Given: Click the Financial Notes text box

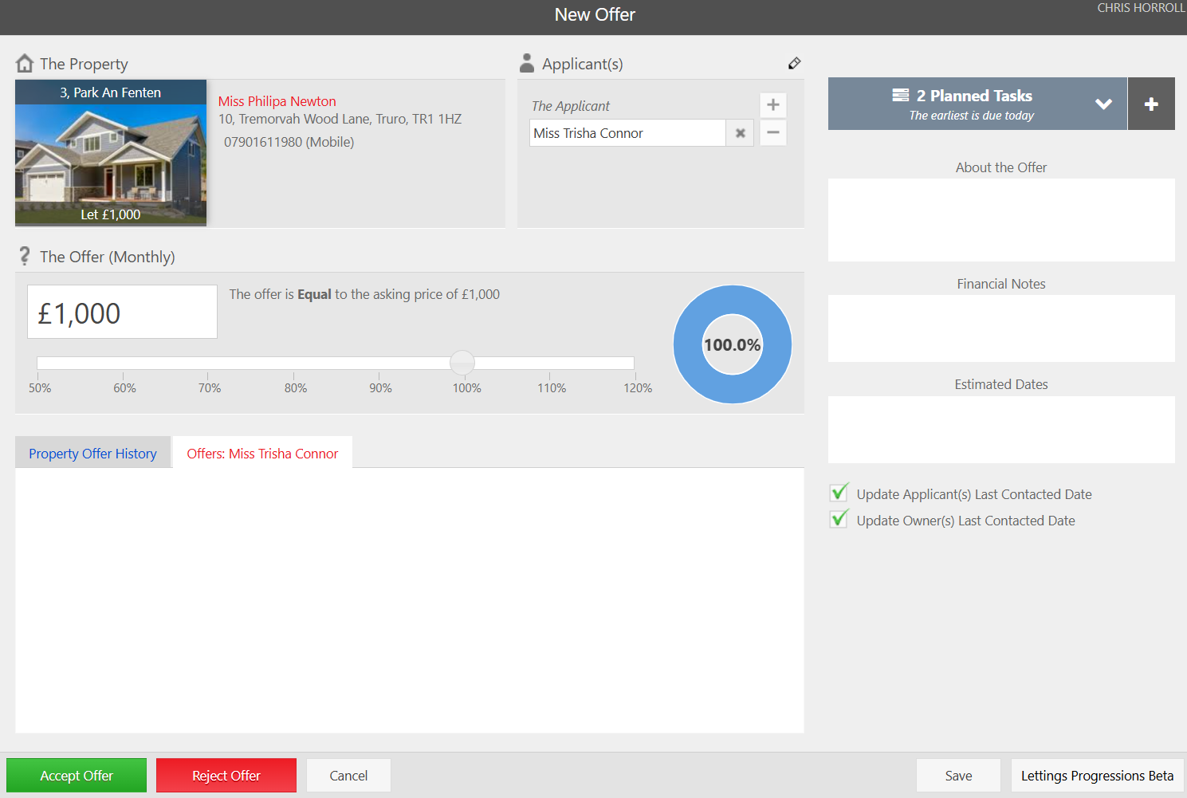Looking at the screenshot, I should coord(1001,328).
